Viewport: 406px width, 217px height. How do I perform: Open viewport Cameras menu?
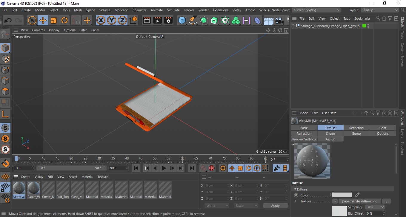39,30
